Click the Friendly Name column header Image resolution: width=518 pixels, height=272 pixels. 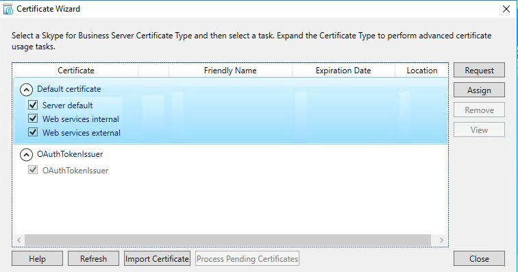[x=230, y=71]
